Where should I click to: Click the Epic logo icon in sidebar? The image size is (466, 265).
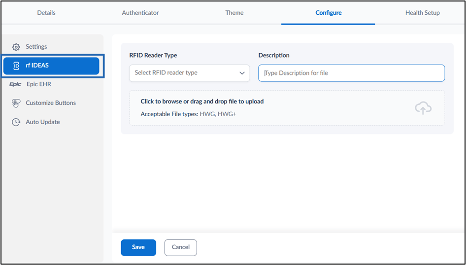coord(15,84)
